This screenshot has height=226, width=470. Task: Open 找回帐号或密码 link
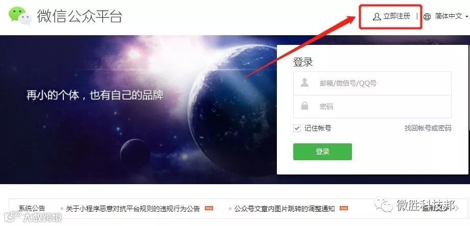click(428, 129)
